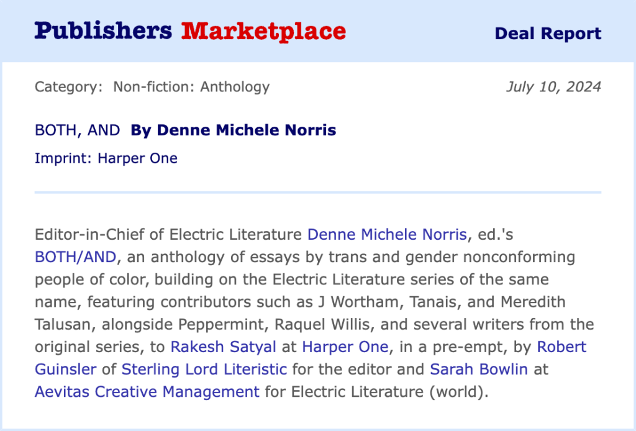This screenshot has height=431, width=636.
Task: Click the Imprint: Harper One line
Action: [x=106, y=158]
